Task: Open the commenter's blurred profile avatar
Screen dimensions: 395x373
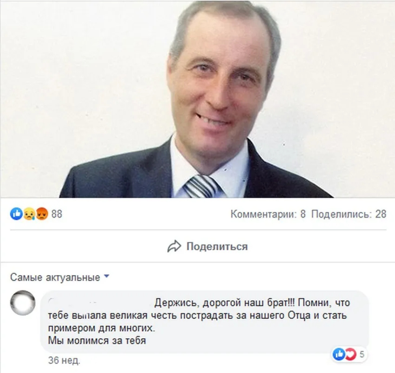Action: tap(23, 303)
